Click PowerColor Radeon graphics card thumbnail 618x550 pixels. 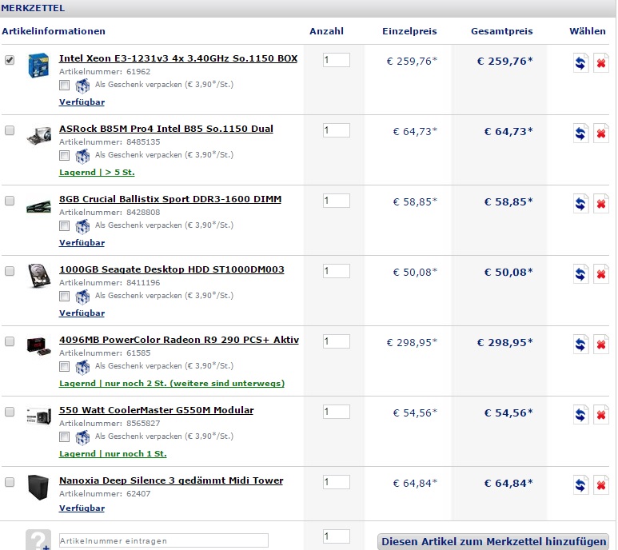coord(38,346)
